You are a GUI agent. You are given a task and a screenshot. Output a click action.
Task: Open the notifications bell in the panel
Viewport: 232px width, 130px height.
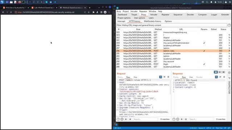point(211,2)
